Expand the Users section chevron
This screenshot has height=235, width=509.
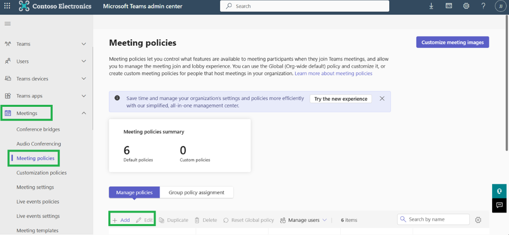(84, 61)
